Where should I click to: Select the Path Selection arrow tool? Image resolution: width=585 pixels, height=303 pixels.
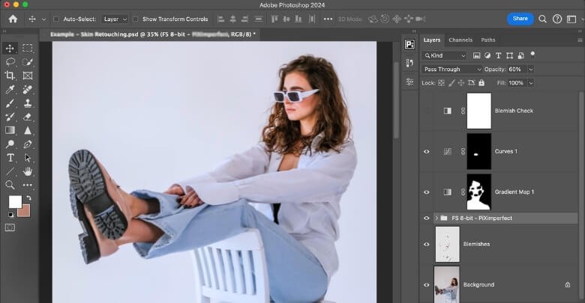(x=27, y=158)
